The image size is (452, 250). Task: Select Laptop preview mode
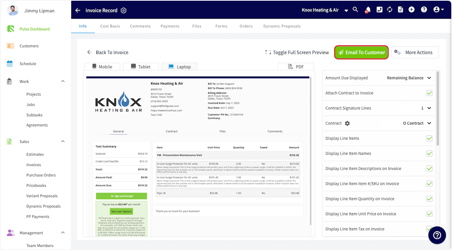(x=179, y=67)
